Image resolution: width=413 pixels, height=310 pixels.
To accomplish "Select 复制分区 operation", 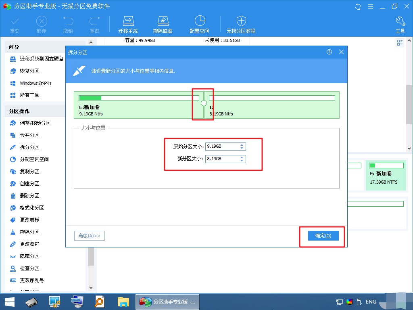I will 24,172.
